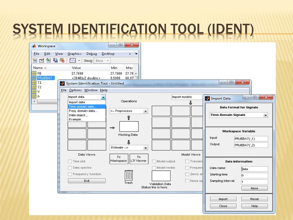
Task: Open Options menu in System Identification Tool
Action: pos(75,90)
